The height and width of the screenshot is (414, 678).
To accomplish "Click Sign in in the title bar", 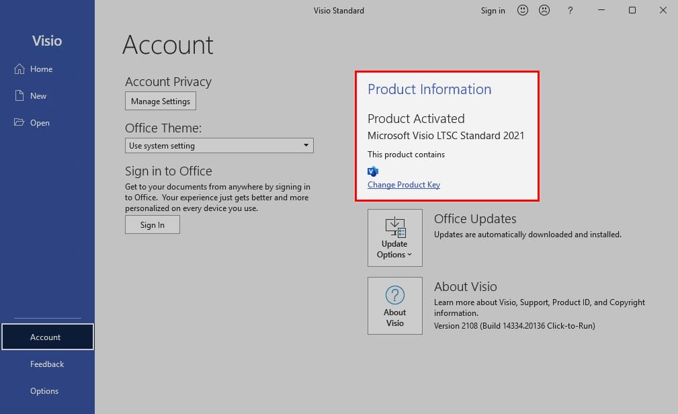I will coord(493,11).
